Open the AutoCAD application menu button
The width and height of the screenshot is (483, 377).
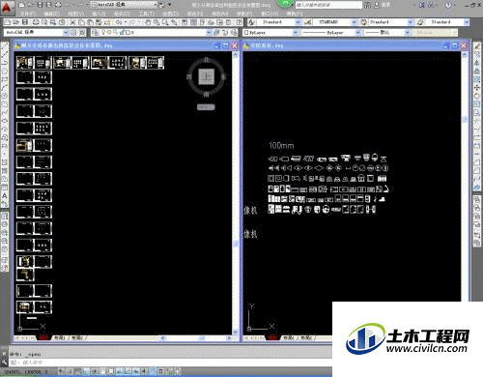(7, 7)
